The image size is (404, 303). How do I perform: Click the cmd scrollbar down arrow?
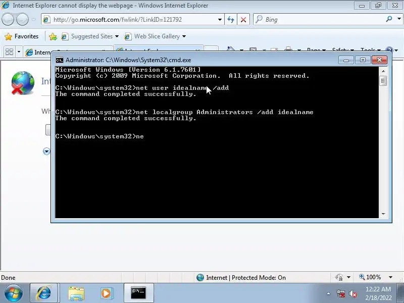[x=383, y=214]
